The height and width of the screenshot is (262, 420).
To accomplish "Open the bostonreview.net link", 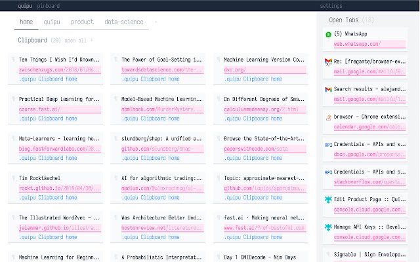I will (162, 228).
